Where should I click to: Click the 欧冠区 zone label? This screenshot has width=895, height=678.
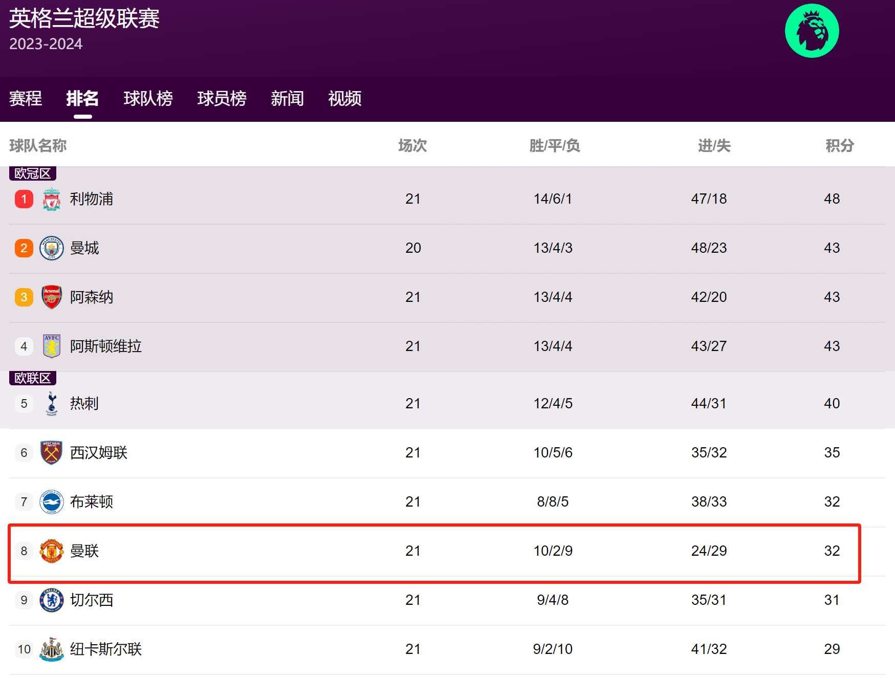click(33, 173)
